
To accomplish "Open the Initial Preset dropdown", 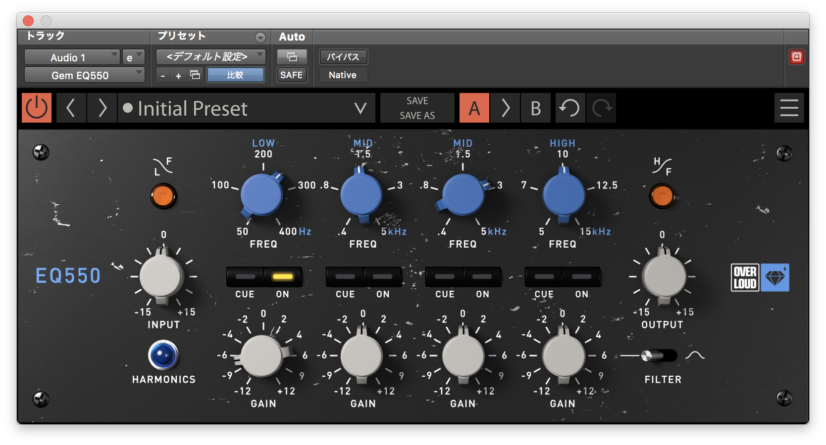I will [x=360, y=108].
